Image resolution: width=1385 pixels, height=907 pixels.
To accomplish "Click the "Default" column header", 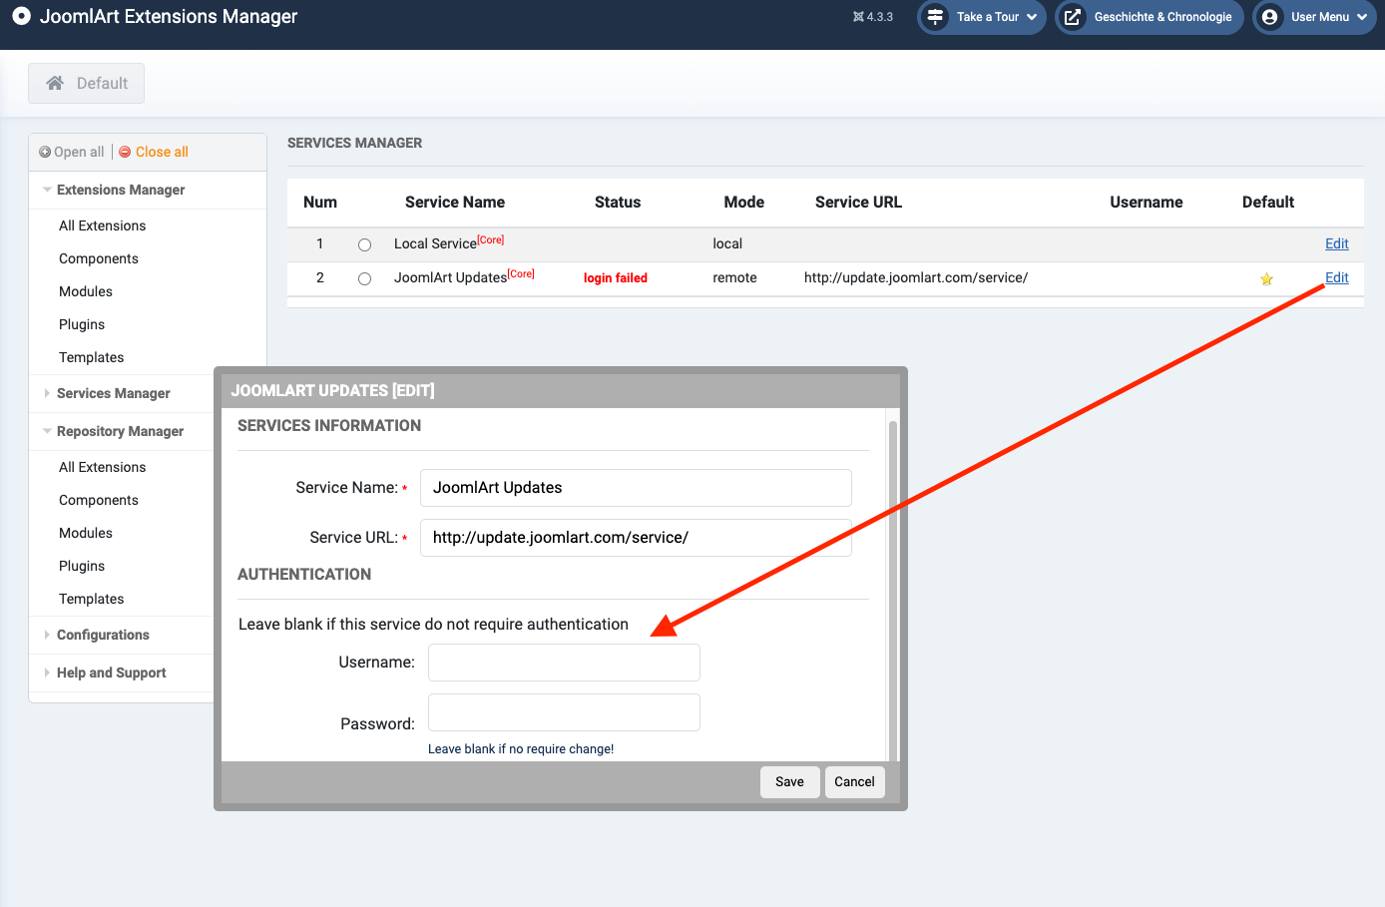I will (1268, 202).
